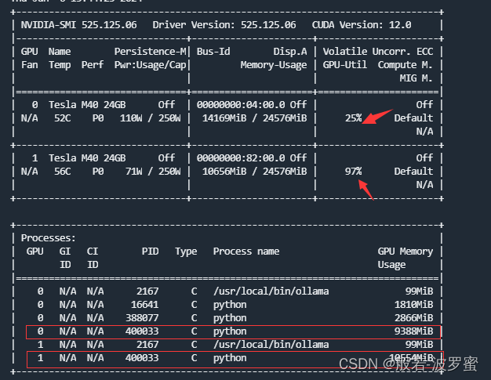Viewport: 491px width, 380px height.
Task: Select Driver Version: 525.125.06 text
Action: [224, 25]
